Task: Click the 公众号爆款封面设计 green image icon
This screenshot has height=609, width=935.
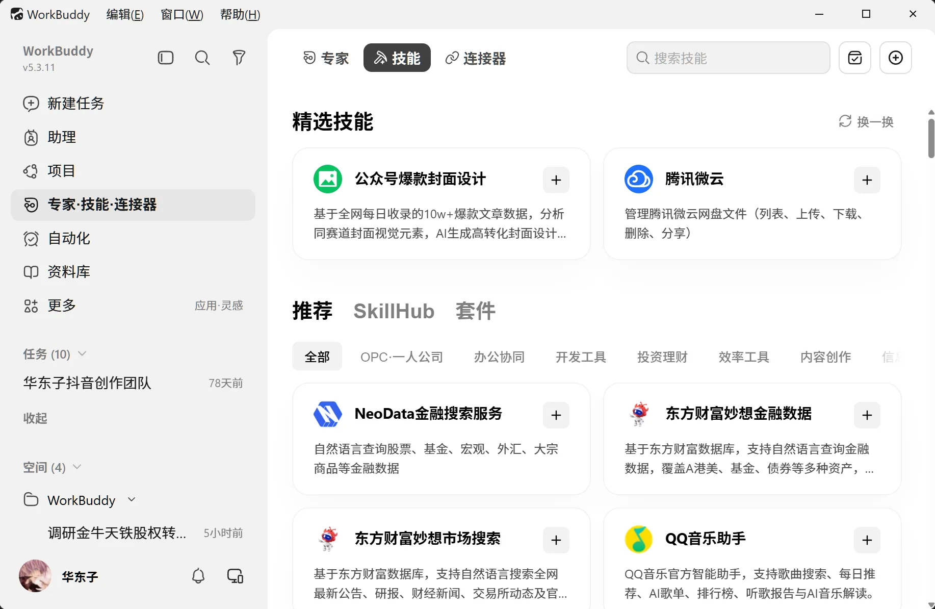Action: pyautogui.click(x=328, y=179)
